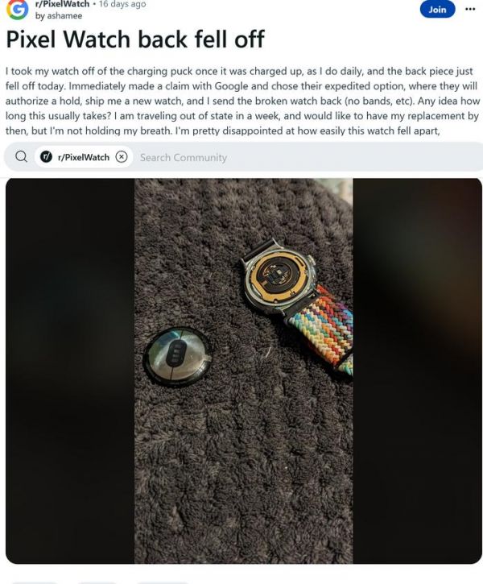Join the r/PixelWatch community
The height and width of the screenshot is (584, 483).
(x=437, y=10)
